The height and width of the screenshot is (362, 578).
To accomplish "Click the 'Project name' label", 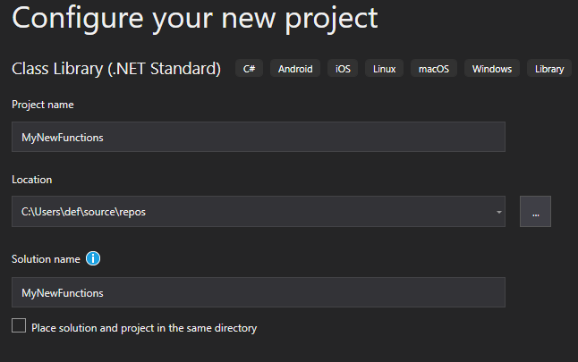I will [43, 105].
